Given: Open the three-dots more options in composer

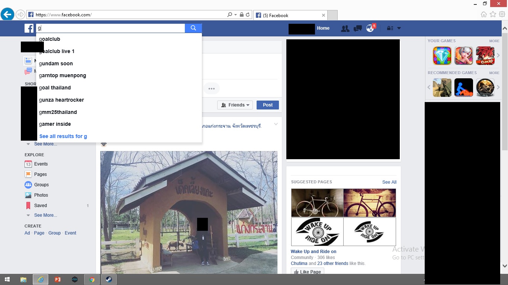Looking at the screenshot, I should tap(212, 89).
